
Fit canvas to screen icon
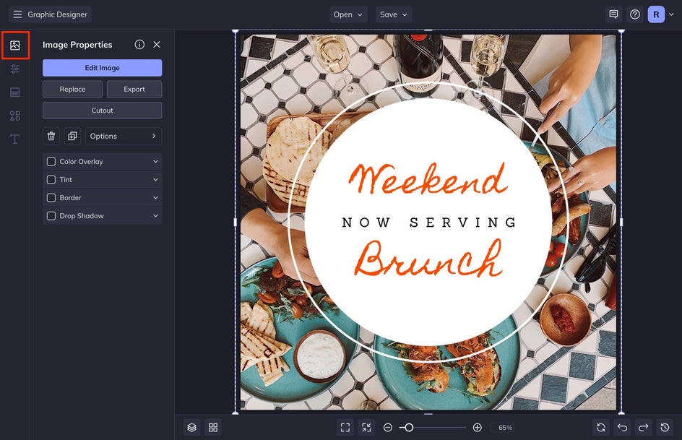[345, 428]
